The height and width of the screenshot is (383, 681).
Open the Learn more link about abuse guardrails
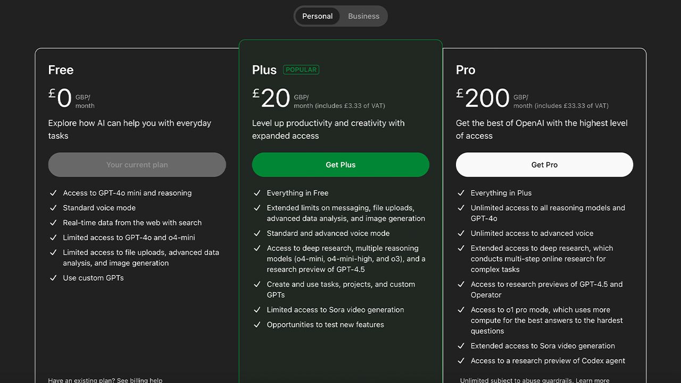(x=593, y=380)
